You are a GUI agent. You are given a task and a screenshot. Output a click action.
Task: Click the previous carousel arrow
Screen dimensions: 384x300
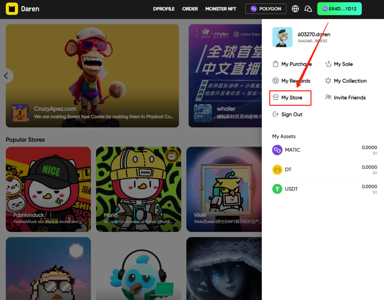pos(6,76)
